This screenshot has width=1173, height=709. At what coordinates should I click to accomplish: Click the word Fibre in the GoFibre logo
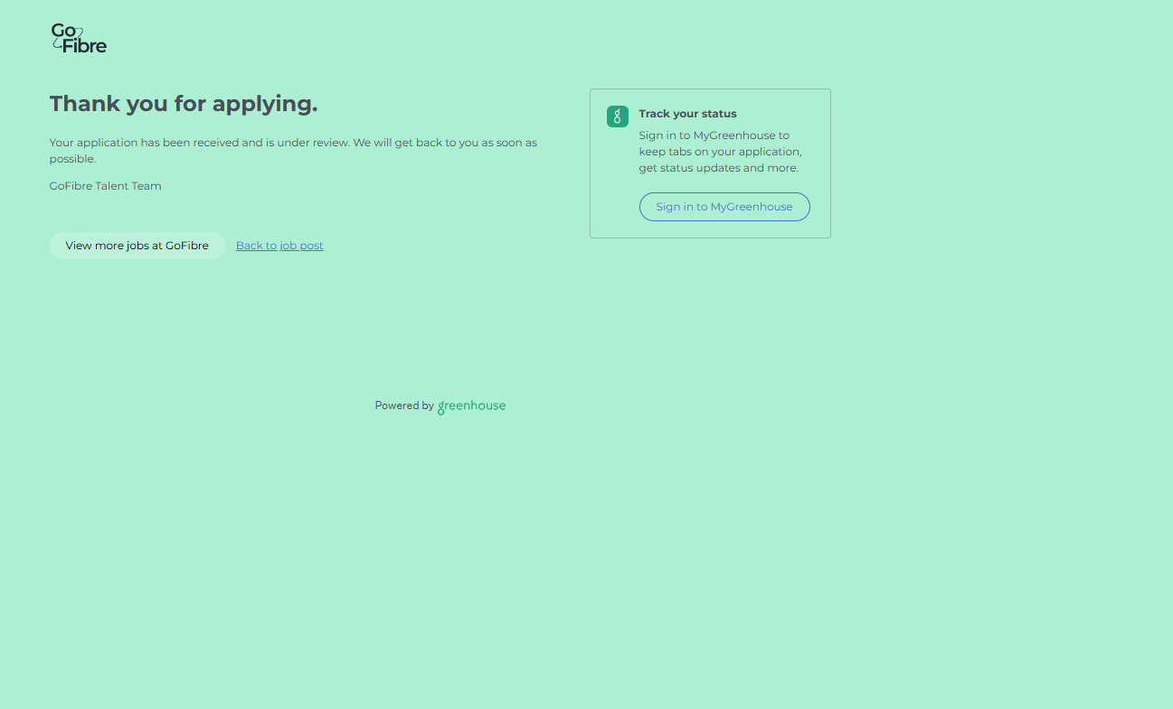pos(85,46)
